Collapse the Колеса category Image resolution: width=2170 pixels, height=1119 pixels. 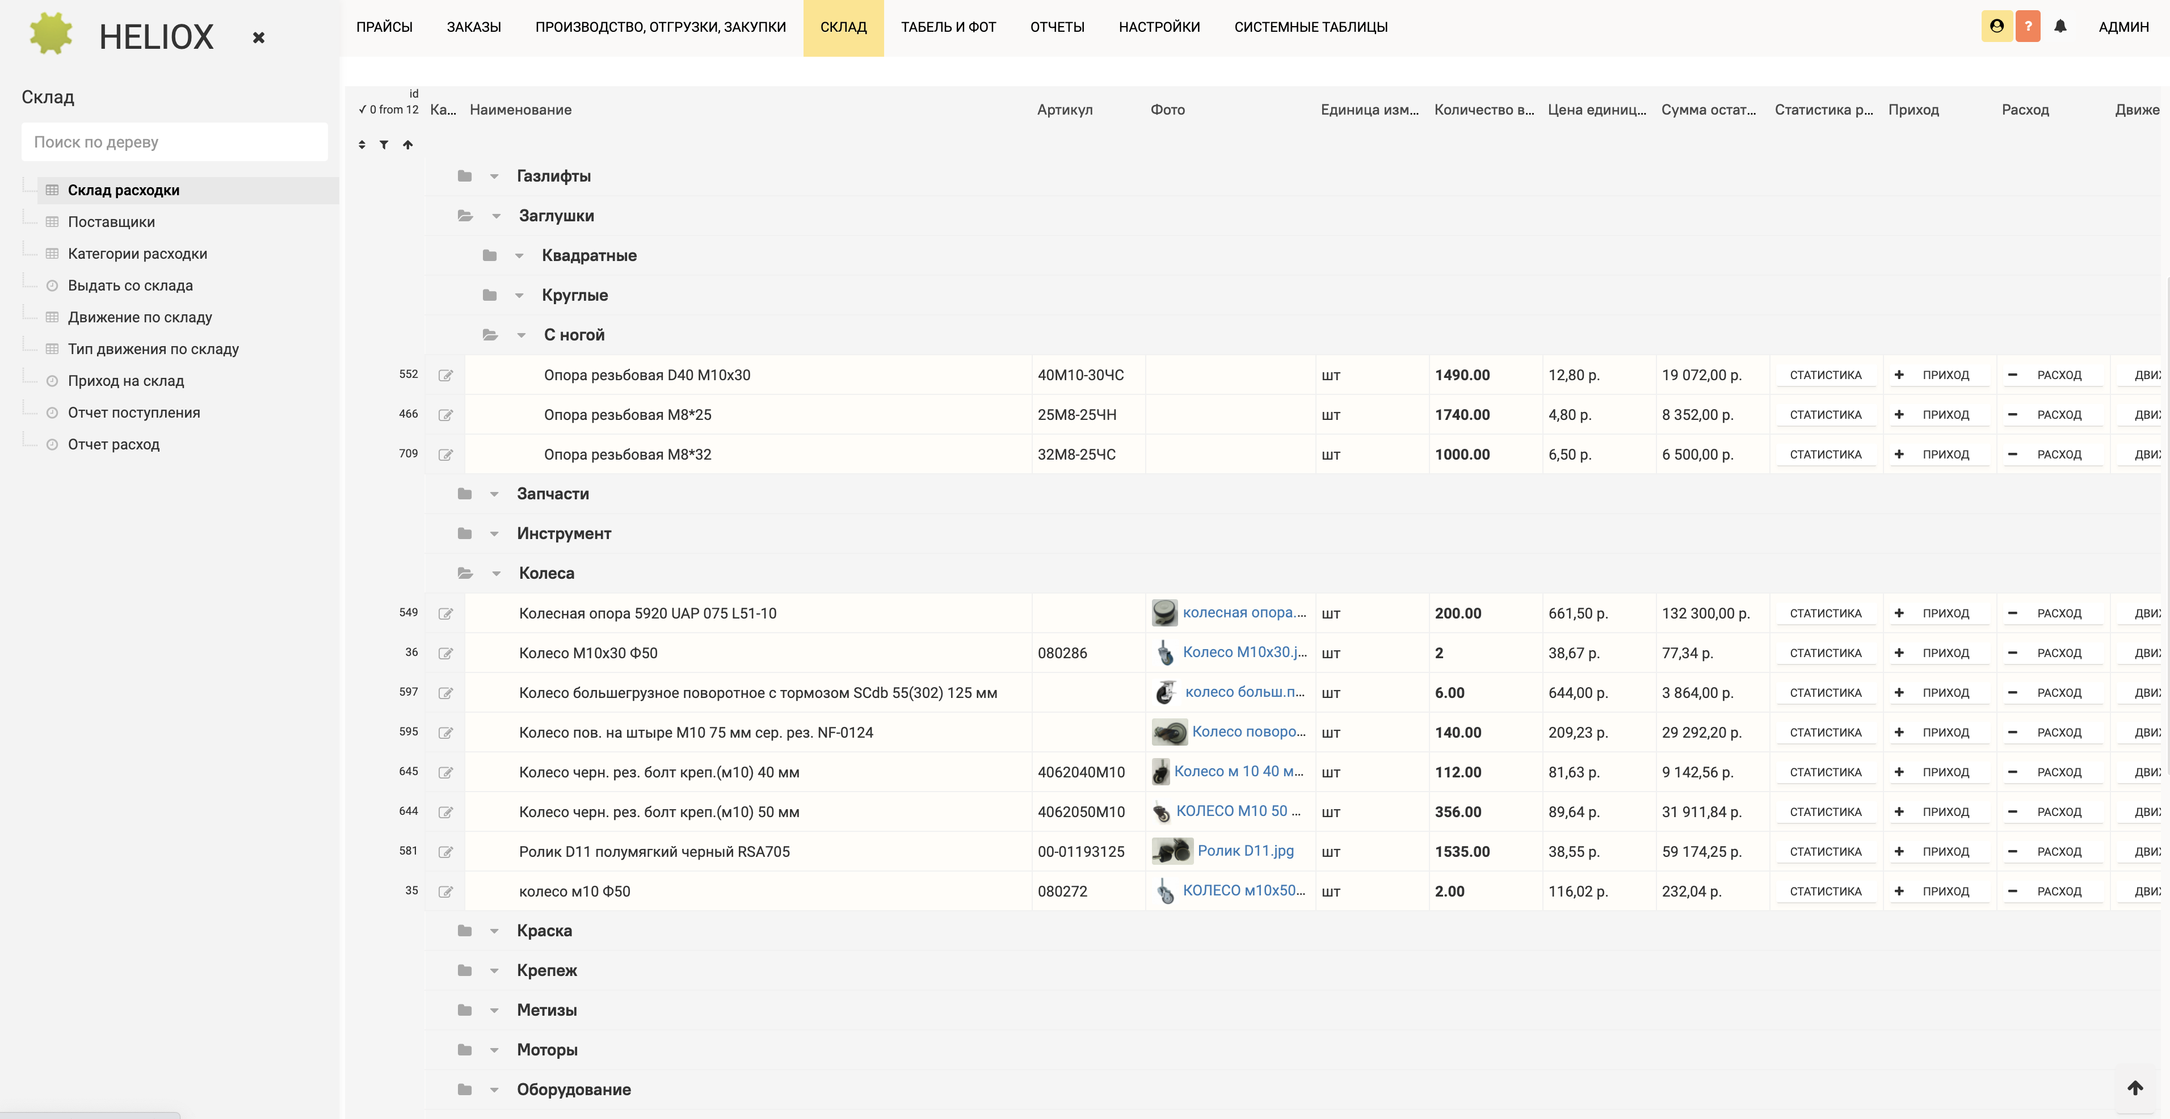point(496,574)
